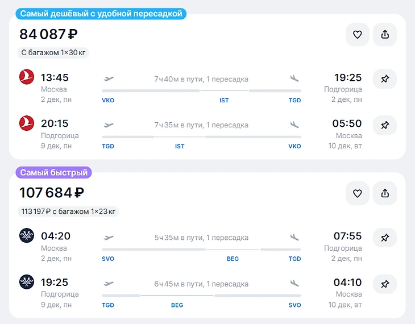The height and width of the screenshot is (324, 415).
Task: Click the Turkish Airlines logo on 20:15 flight
Action: tap(27, 123)
